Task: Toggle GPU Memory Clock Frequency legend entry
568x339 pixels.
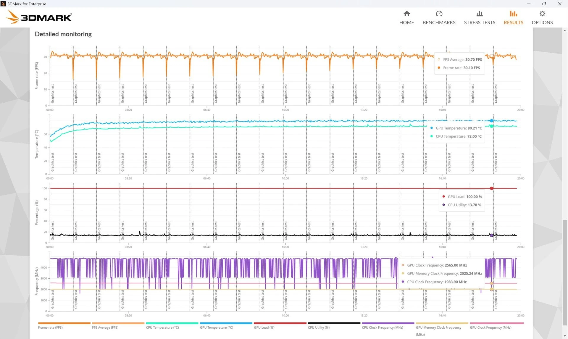Action: click(x=438, y=327)
